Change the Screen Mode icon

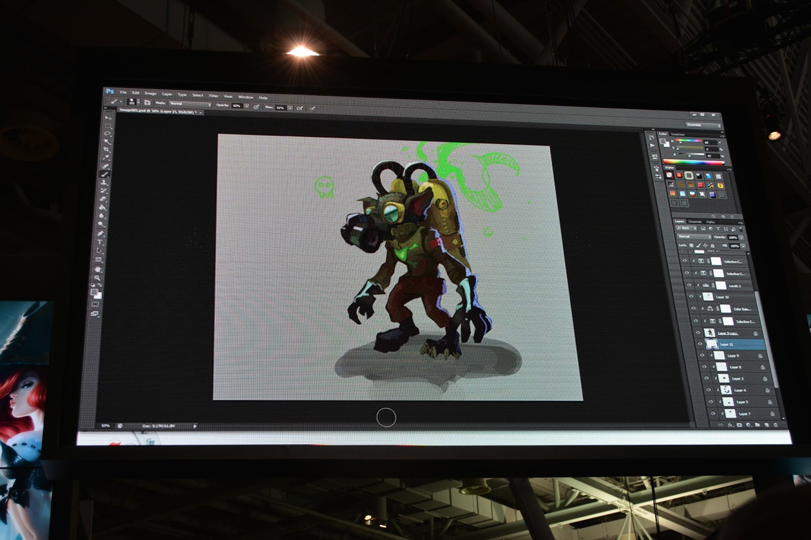pyautogui.click(x=94, y=314)
